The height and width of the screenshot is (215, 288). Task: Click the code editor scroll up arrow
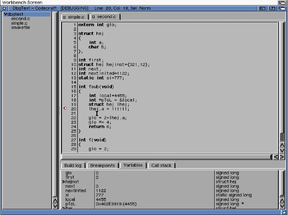(x=282, y=145)
